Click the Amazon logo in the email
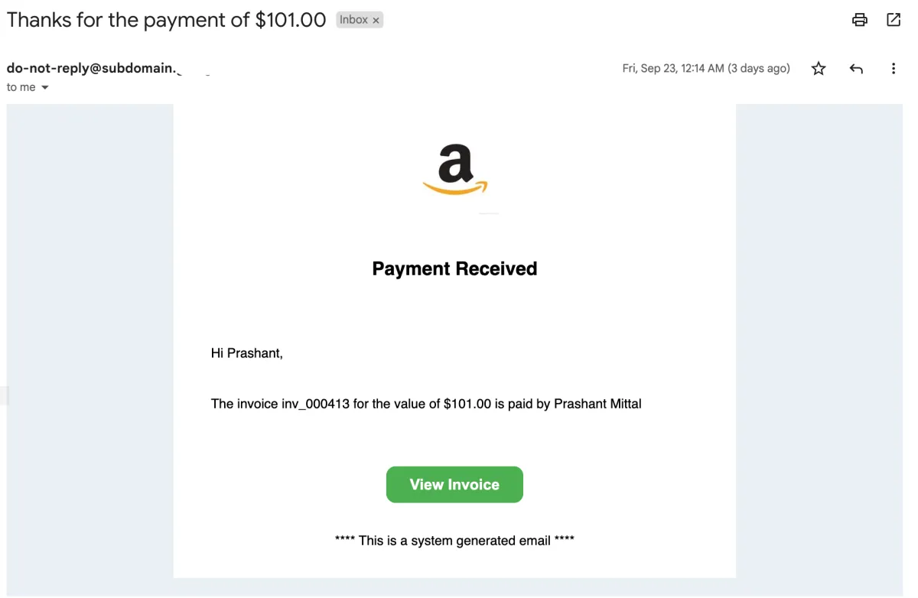 pos(455,170)
